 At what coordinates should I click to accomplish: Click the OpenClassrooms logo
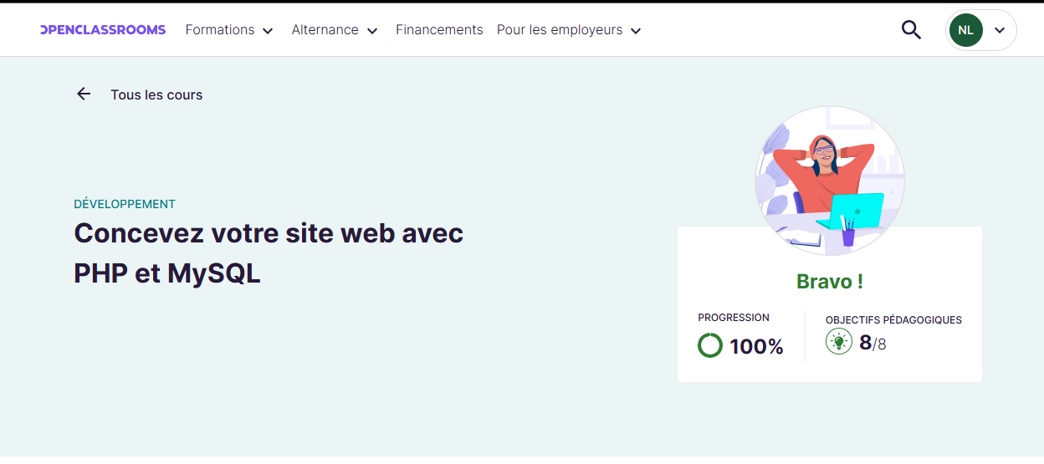click(103, 30)
